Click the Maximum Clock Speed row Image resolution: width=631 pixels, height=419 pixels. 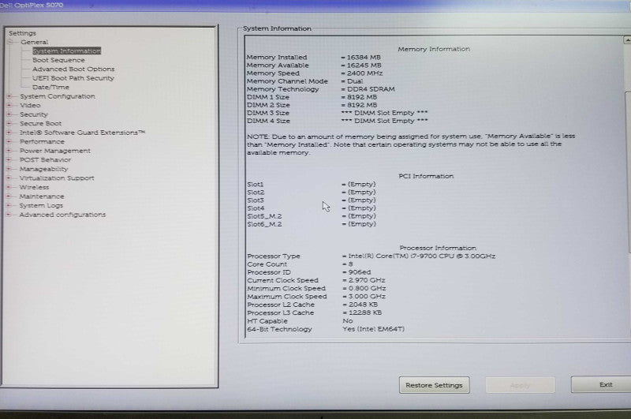coord(317,296)
